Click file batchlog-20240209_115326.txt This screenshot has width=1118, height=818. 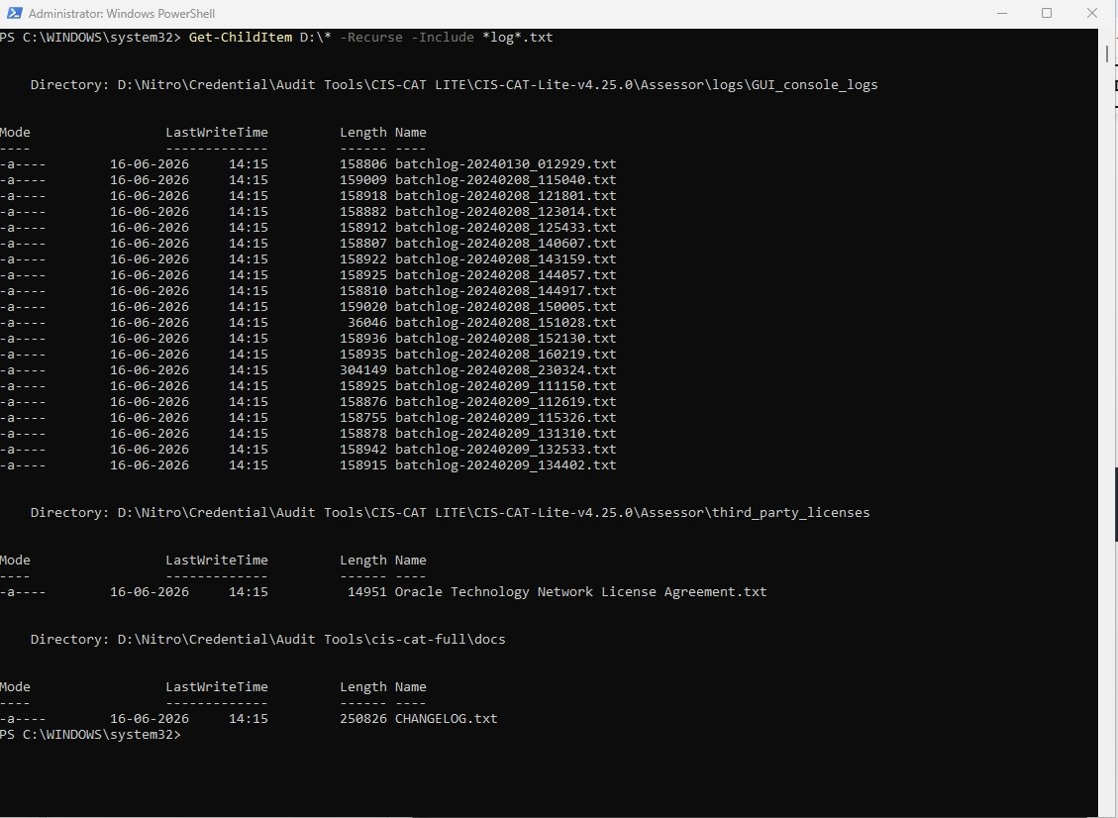(505, 417)
